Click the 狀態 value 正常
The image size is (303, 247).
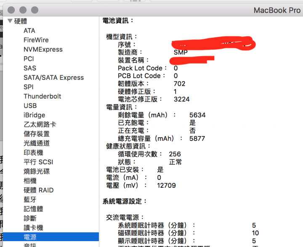tap(175, 162)
